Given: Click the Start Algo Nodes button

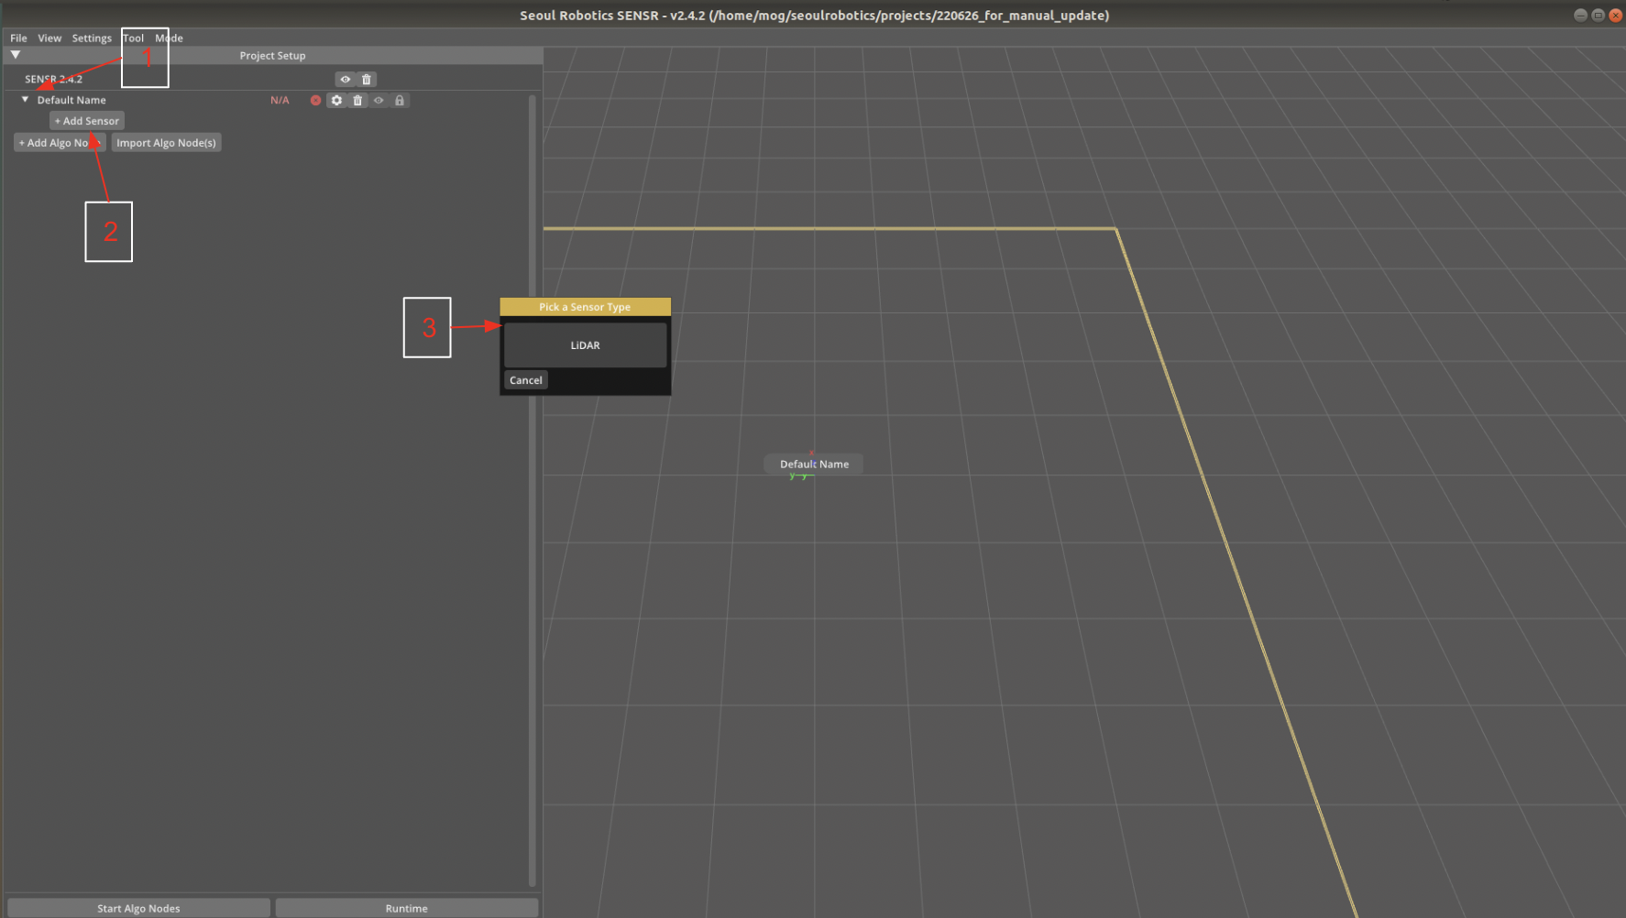Looking at the screenshot, I should [138, 908].
